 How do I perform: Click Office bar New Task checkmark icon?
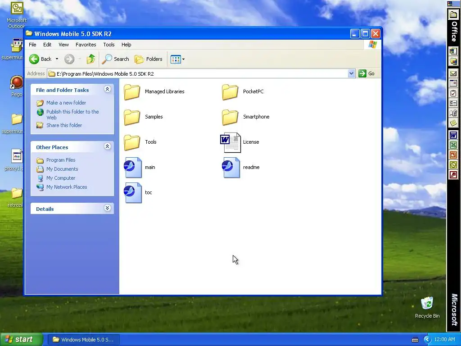[453, 94]
